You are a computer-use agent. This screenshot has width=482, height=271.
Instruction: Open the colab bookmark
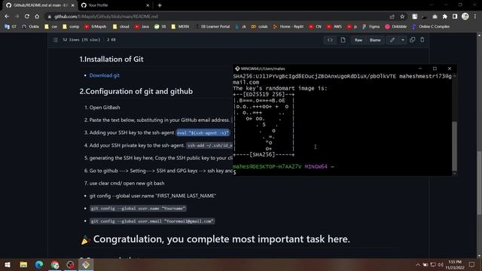point(259,27)
